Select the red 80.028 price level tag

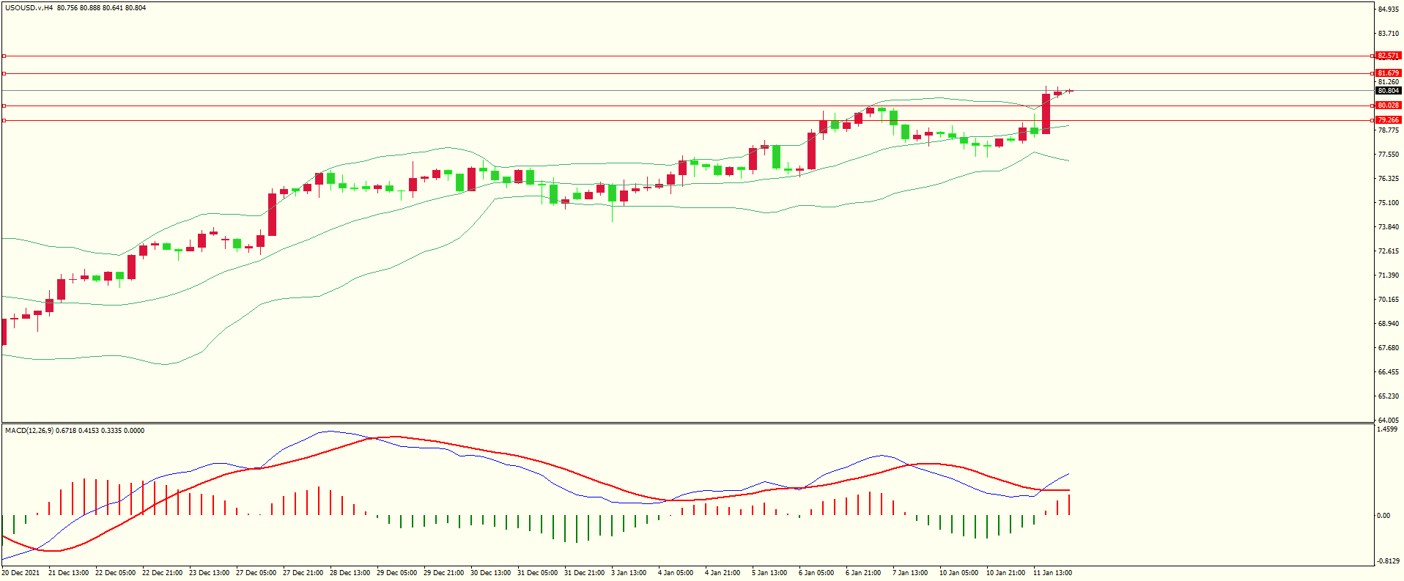[x=1389, y=106]
